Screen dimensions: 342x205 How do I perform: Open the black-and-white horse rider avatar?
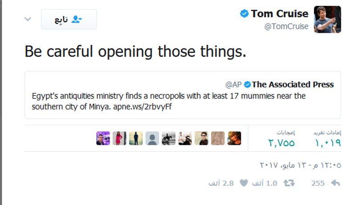169,138
